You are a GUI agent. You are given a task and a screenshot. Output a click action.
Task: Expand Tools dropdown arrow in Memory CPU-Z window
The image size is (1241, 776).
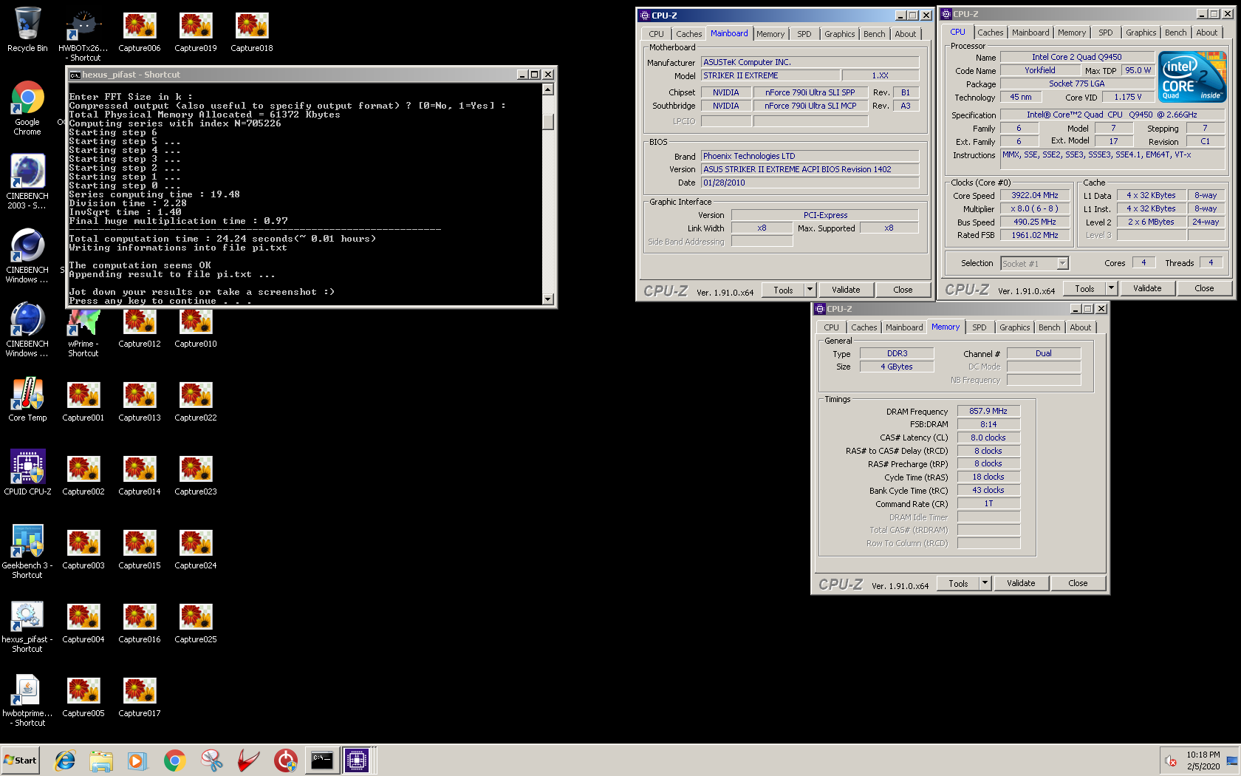click(x=985, y=583)
